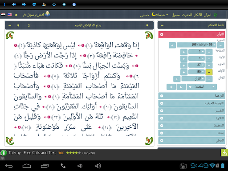The image size is (228, 171).
Task: Click the power icon in top bar
Action: pos(54,4)
